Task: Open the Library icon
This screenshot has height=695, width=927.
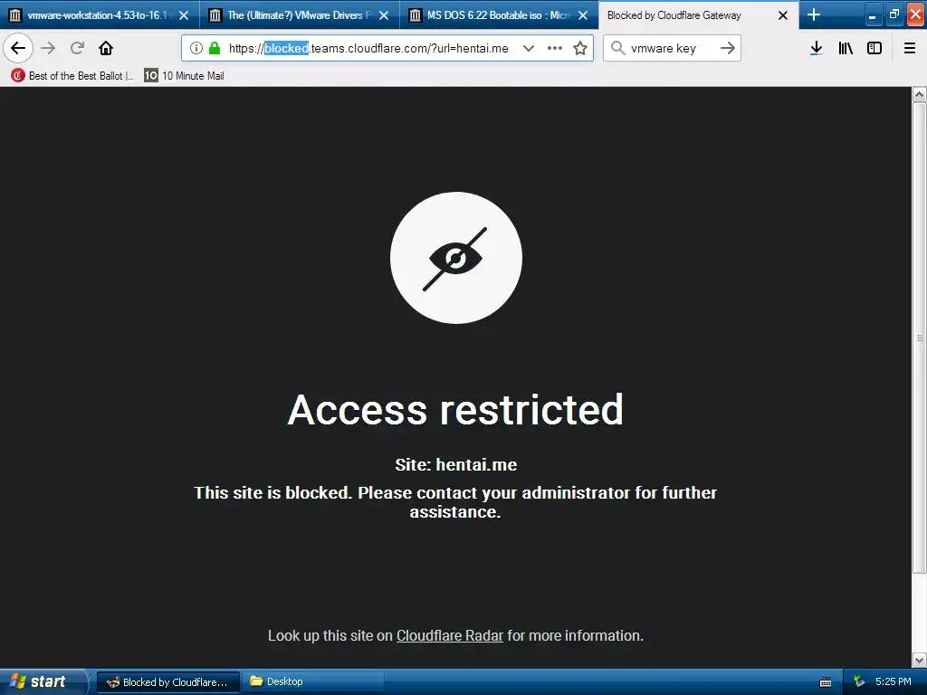Action: (846, 48)
